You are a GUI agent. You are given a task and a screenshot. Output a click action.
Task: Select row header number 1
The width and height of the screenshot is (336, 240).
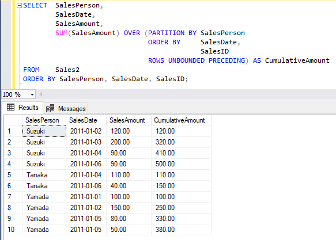13,131
